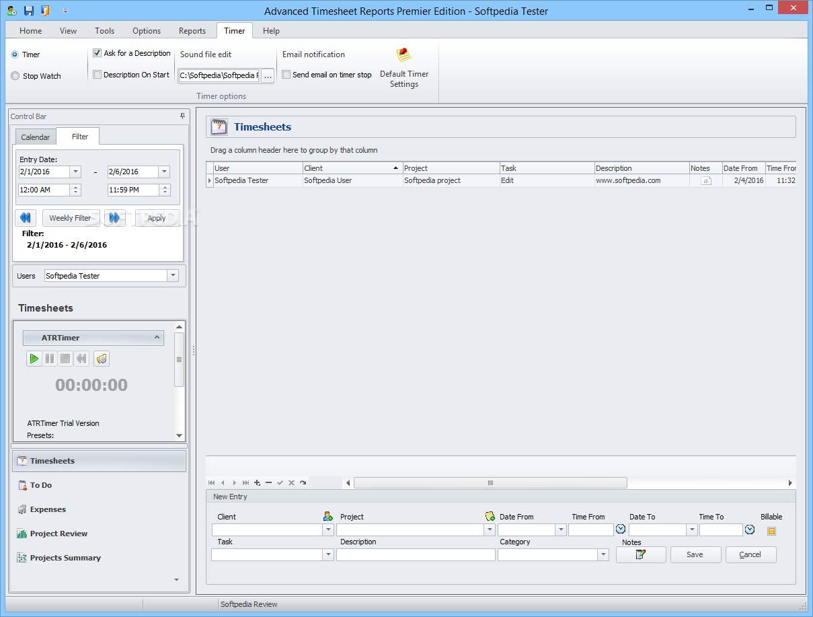This screenshot has height=617, width=813.
Task: Open the View ribbon tab
Action: [x=68, y=31]
